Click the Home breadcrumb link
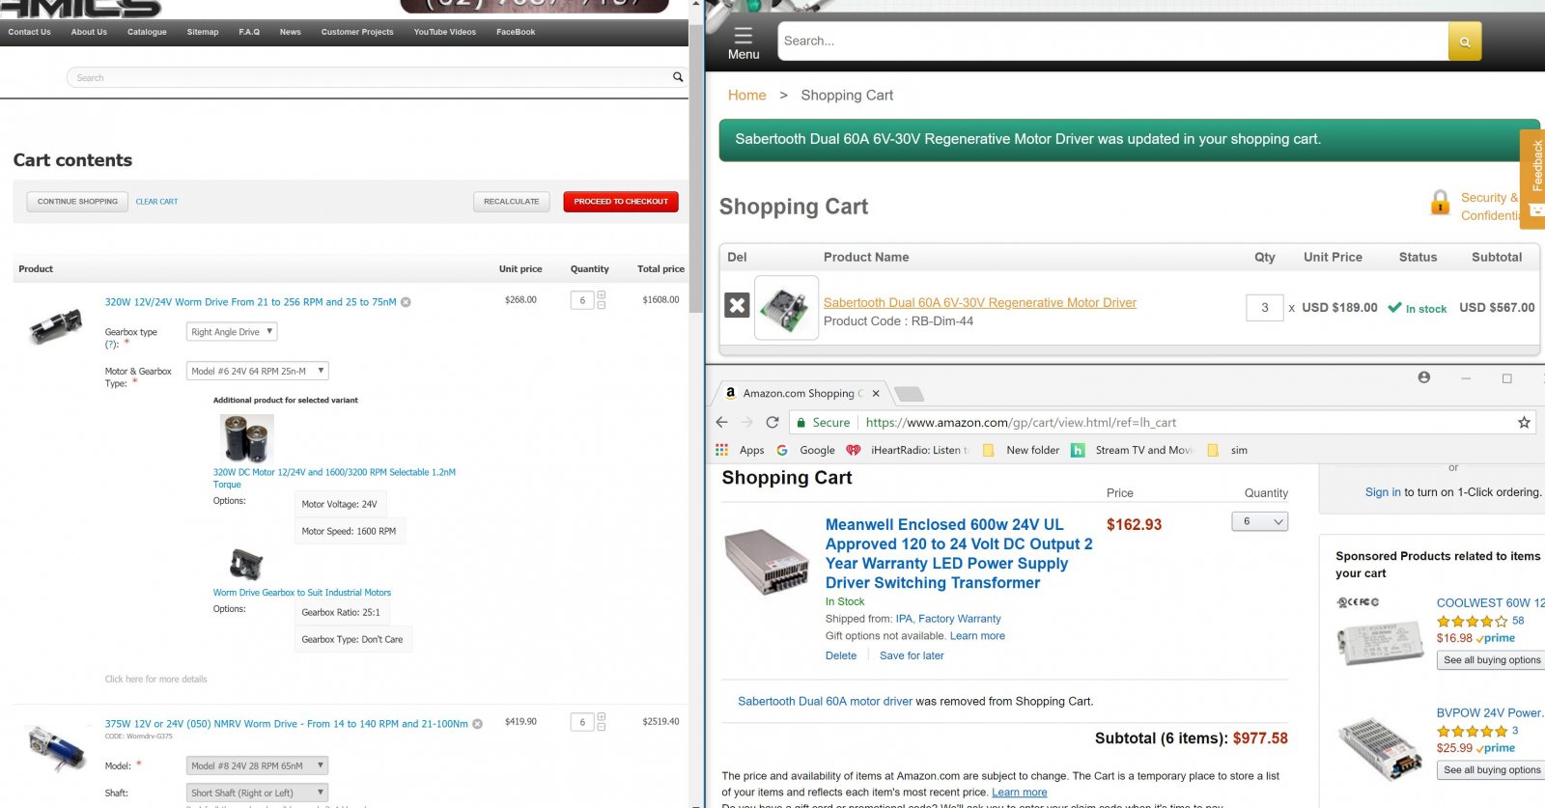 click(x=746, y=96)
